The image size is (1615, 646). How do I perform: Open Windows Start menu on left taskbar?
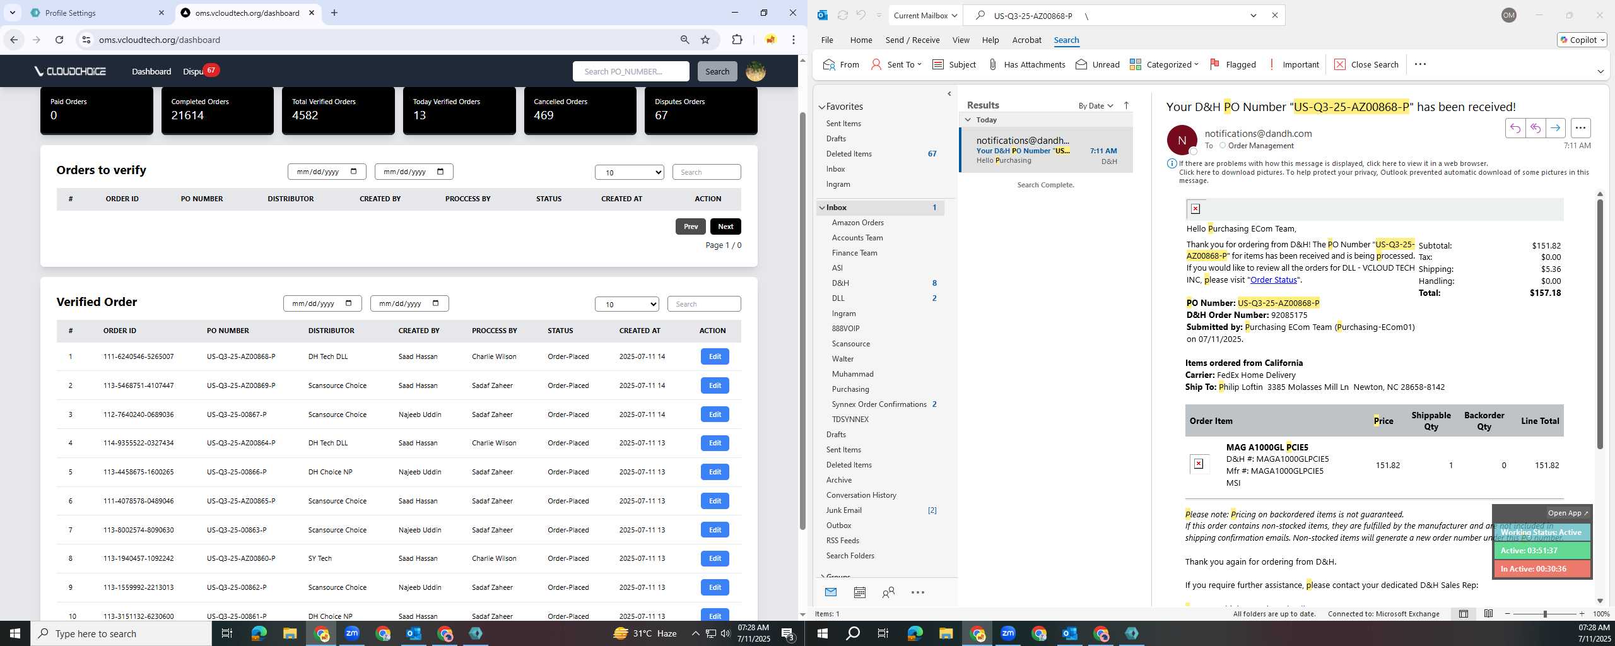coord(15,633)
